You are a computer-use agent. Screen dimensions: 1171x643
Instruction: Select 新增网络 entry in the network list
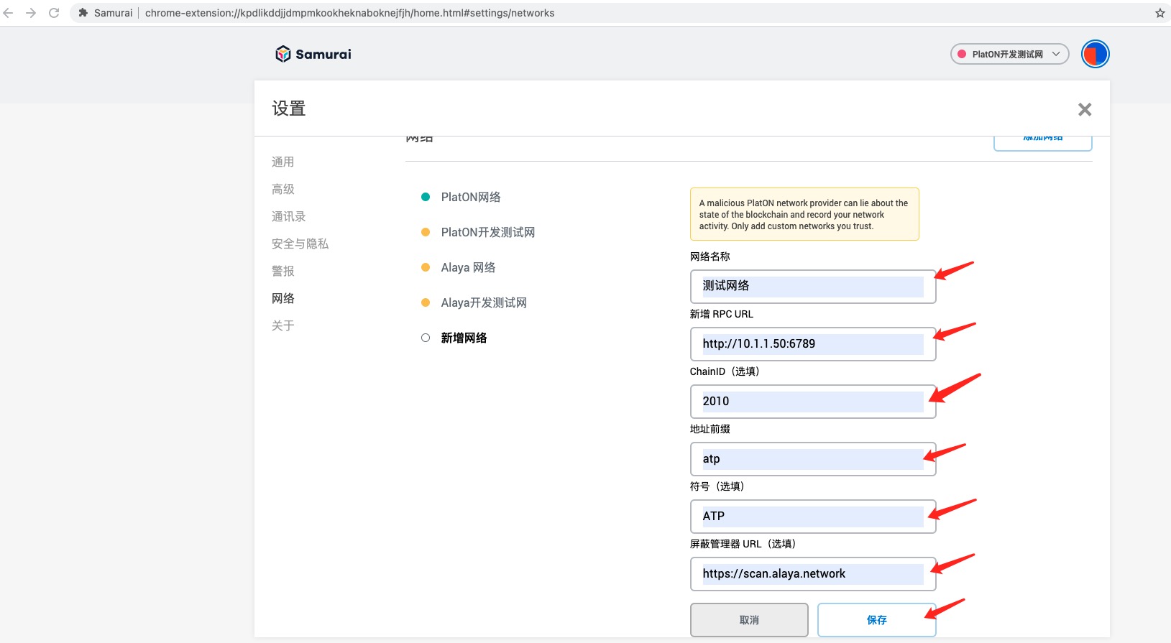pyautogui.click(x=464, y=338)
